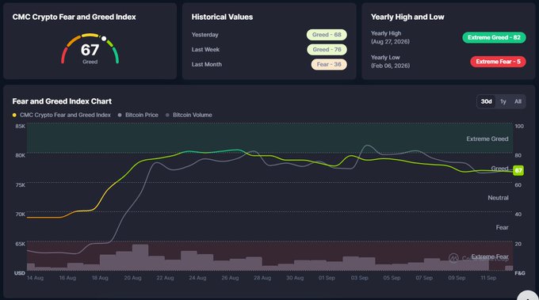Click the green 67 current value marker

(x=518, y=170)
